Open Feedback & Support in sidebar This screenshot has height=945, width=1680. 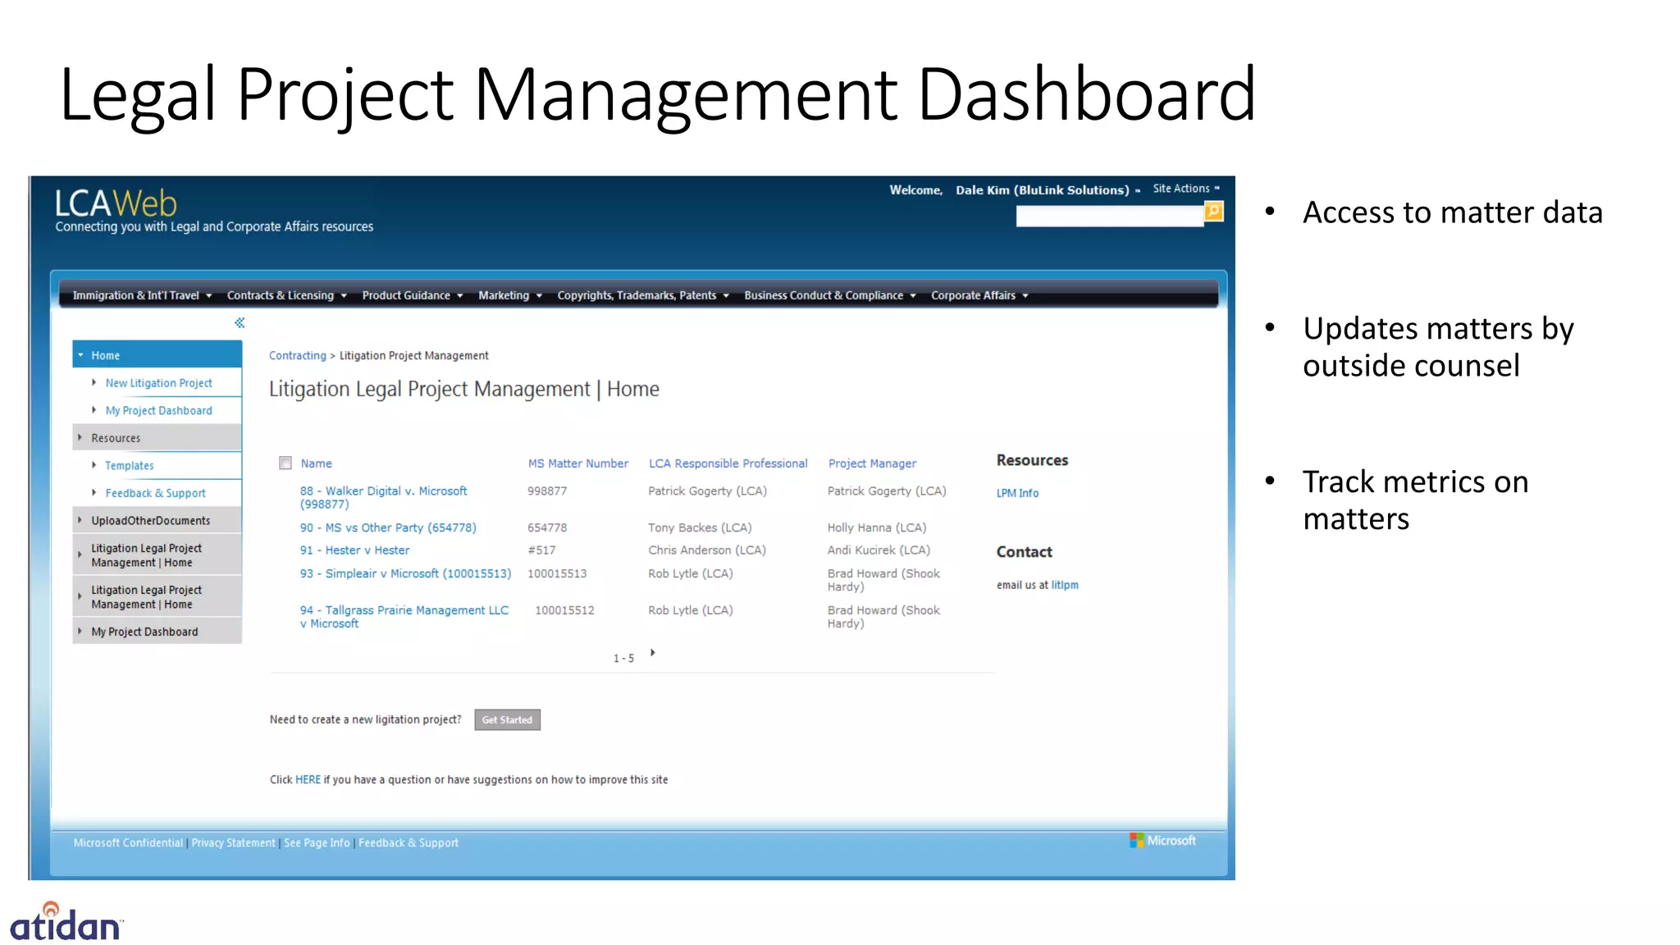point(155,493)
